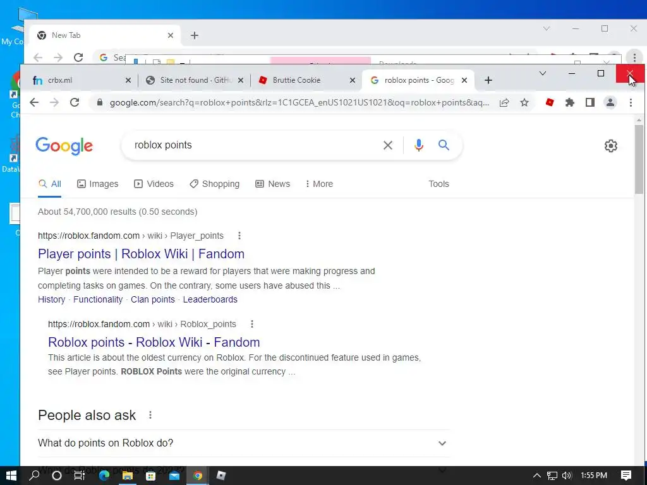The width and height of the screenshot is (647, 485).
Task: Submit search with magnifier icon
Action: [x=444, y=145]
